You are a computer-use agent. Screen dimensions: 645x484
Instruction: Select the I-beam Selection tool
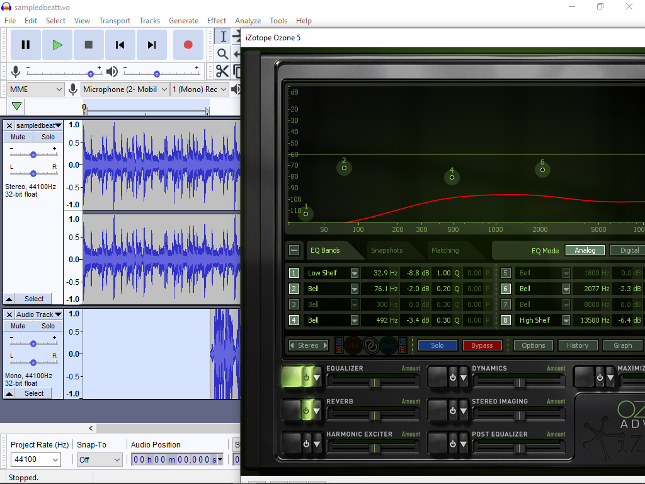[x=223, y=36]
